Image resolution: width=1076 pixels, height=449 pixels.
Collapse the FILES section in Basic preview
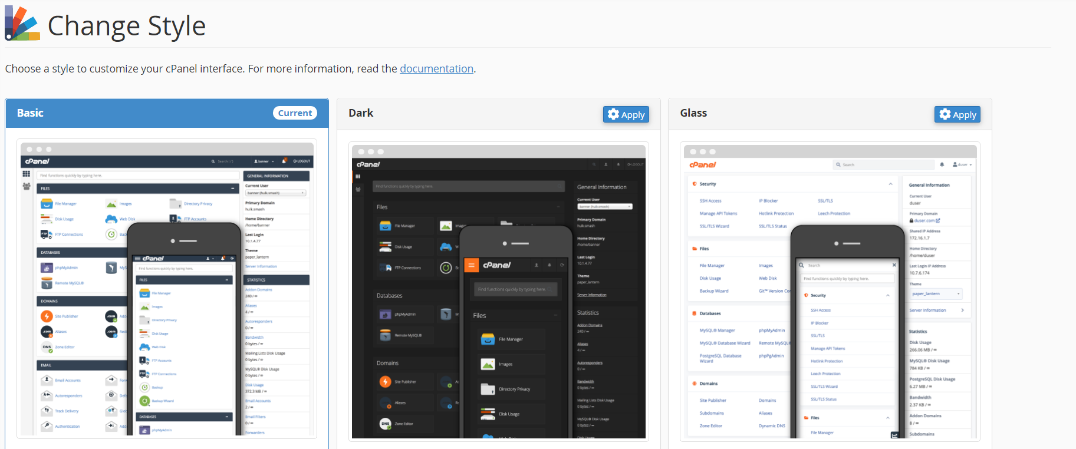point(234,189)
